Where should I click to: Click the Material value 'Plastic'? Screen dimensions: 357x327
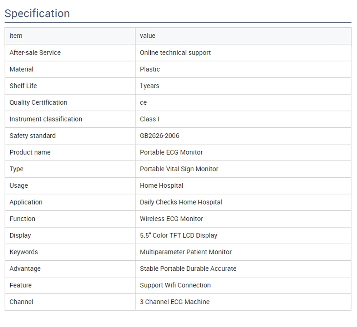pos(150,69)
